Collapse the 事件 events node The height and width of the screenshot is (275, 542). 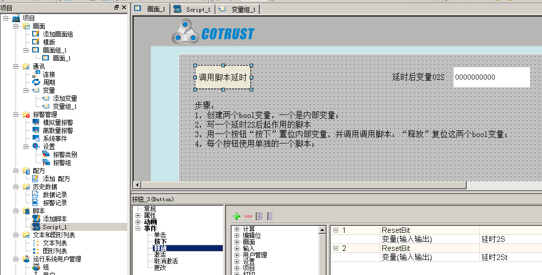138,228
